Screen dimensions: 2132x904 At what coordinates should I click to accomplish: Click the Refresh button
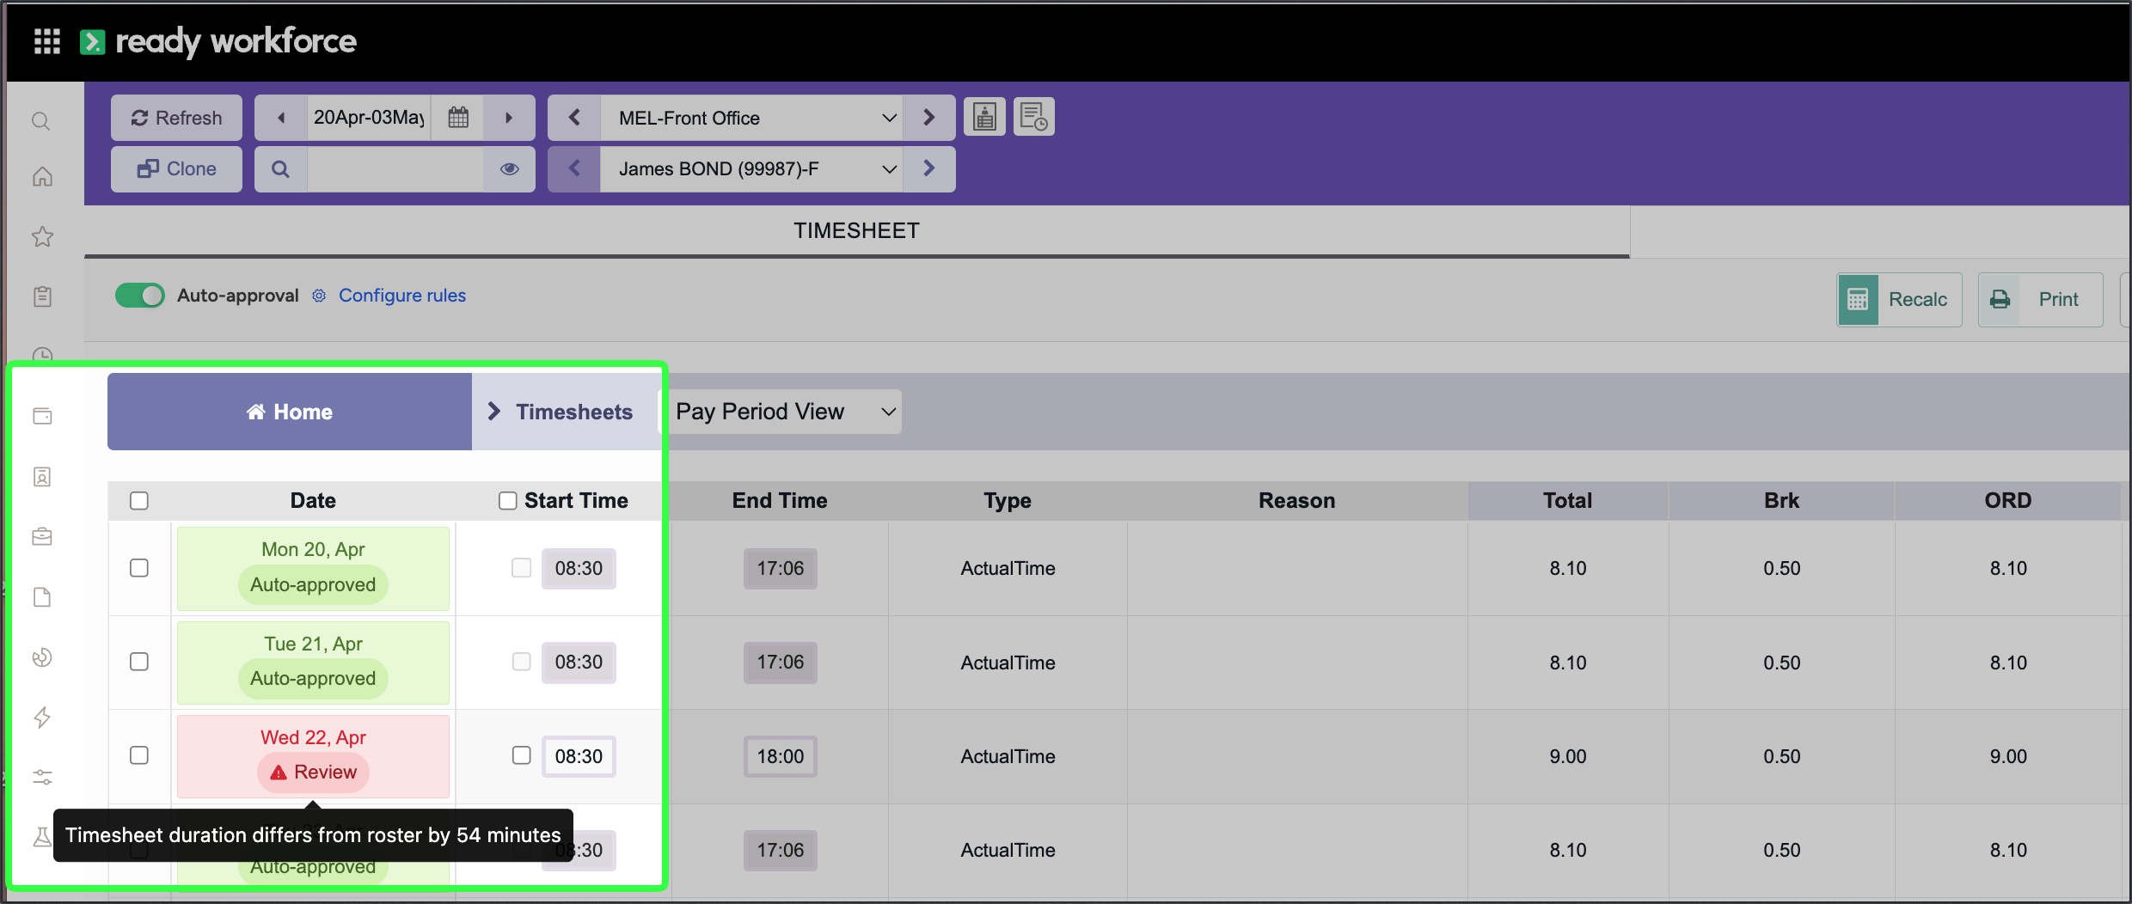[176, 118]
